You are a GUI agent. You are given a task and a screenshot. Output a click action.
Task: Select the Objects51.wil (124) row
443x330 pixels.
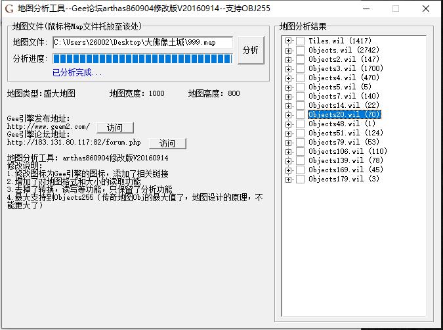tap(346, 133)
